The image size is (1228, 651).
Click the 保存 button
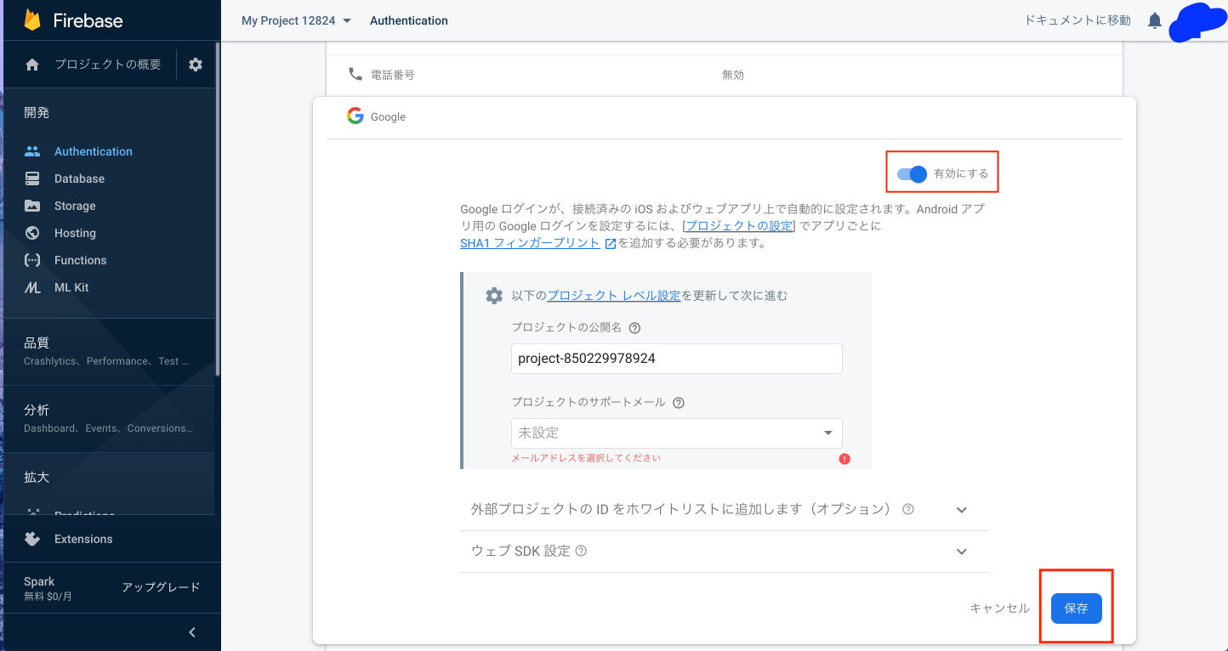[1076, 608]
